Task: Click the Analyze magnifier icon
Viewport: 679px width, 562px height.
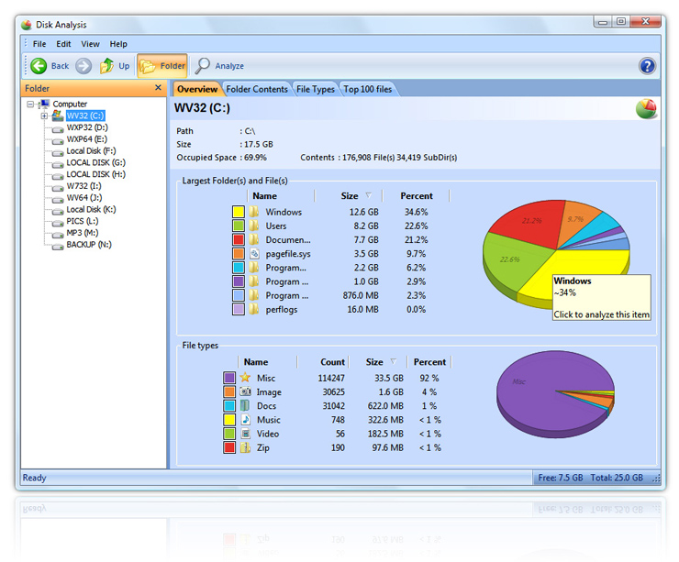Action: coord(203,66)
